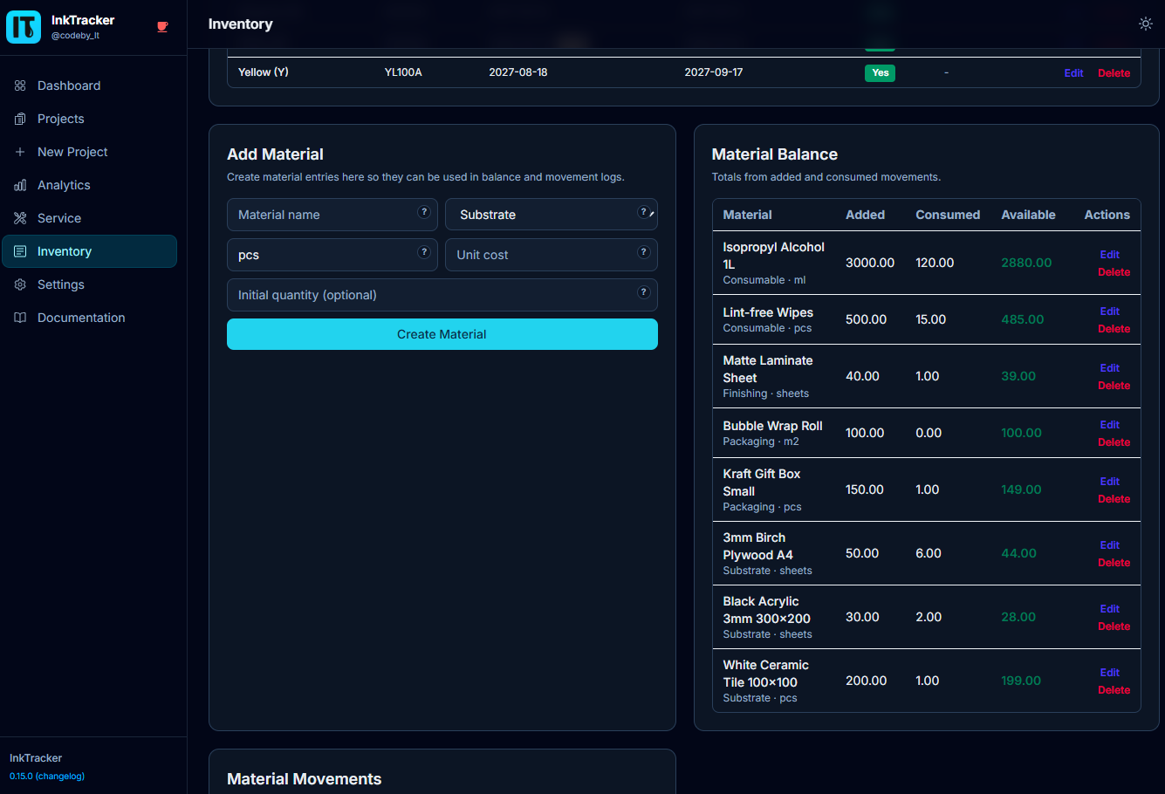Click the InkTracker logo icon

coord(24,27)
